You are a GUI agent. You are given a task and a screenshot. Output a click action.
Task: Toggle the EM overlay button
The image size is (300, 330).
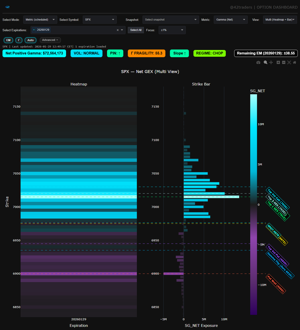[8, 40]
